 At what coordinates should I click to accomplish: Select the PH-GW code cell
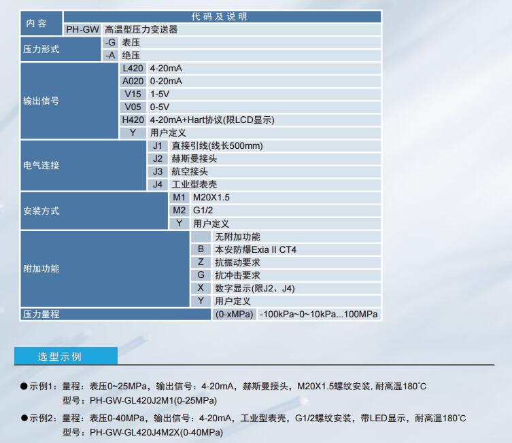pos(82,29)
